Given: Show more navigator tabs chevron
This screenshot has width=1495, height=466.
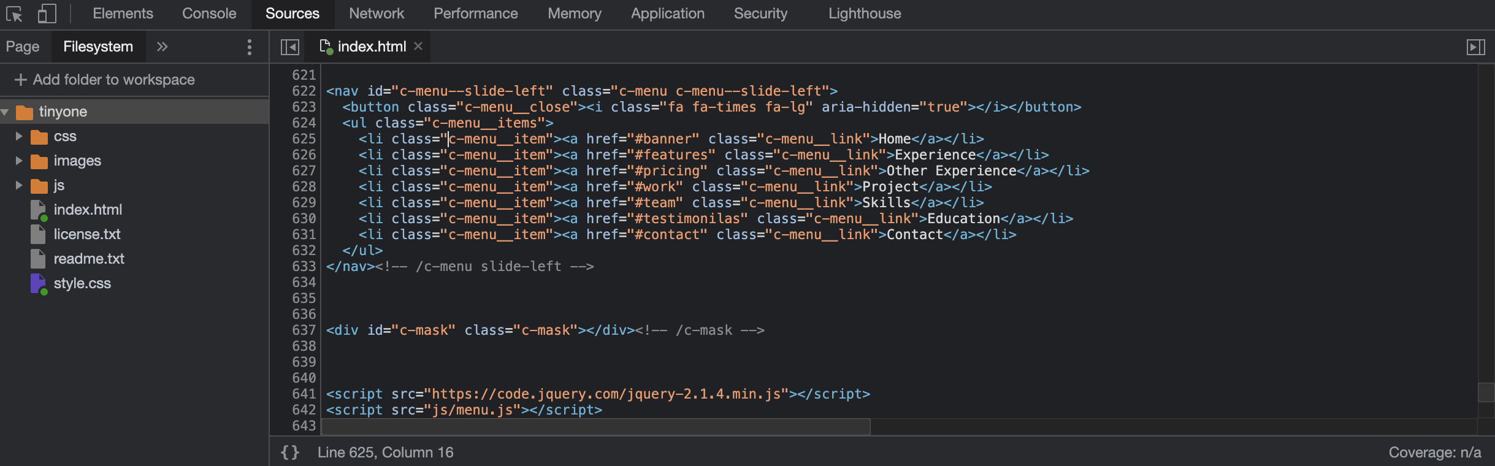Looking at the screenshot, I should click(x=162, y=47).
